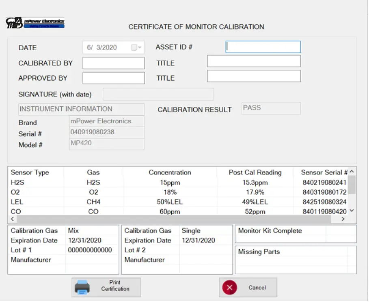Click the Print Certification button
This screenshot has height=303, width=369.
click(106, 287)
